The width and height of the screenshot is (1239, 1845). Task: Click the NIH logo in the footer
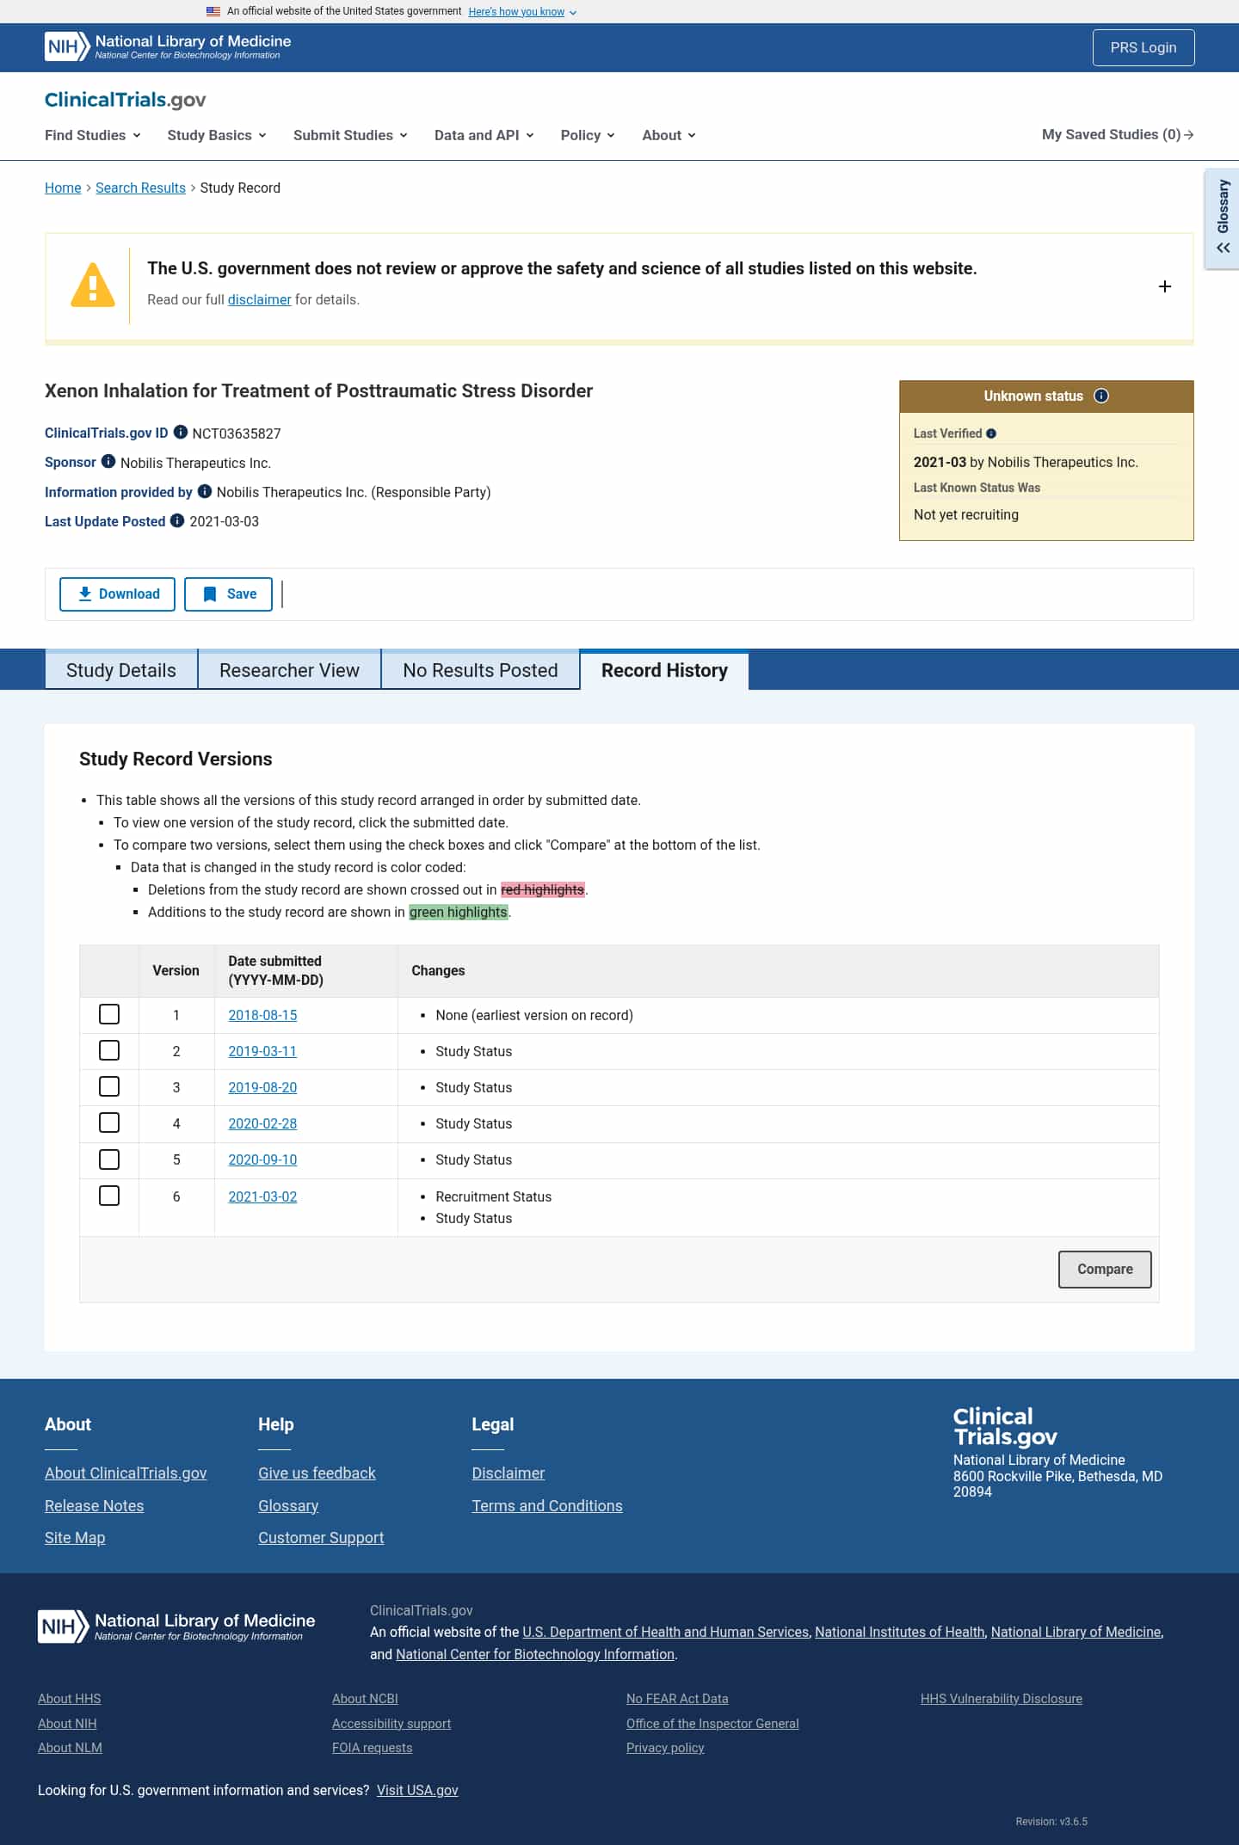[x=176, y=1627]
